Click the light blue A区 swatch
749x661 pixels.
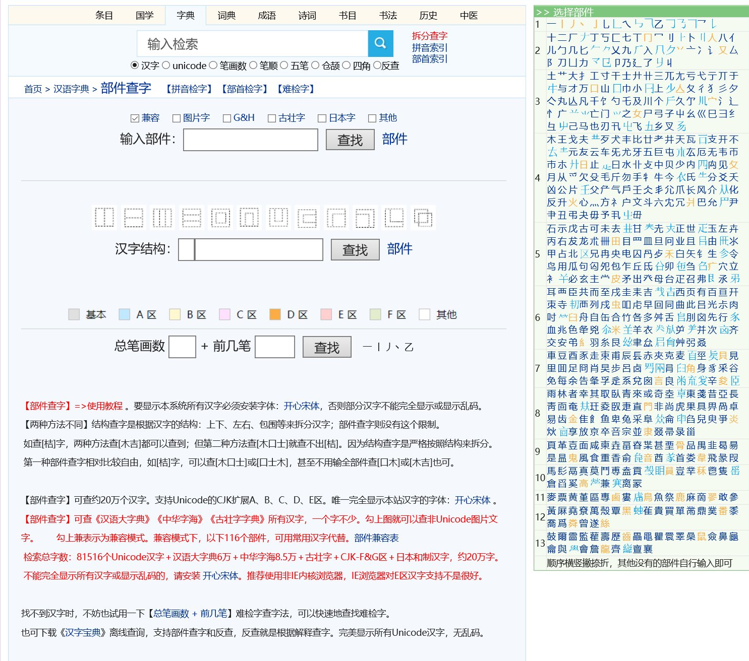tap(125, 314)
